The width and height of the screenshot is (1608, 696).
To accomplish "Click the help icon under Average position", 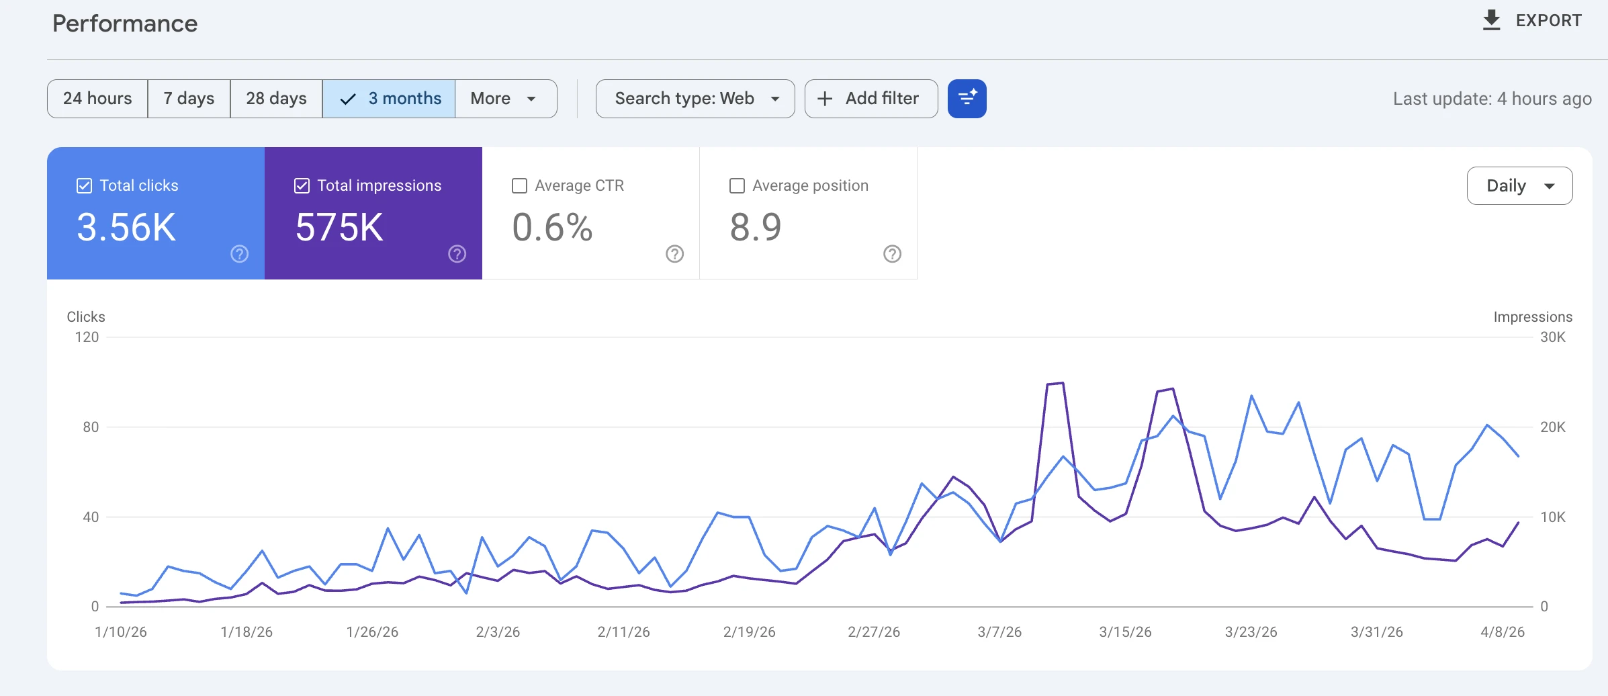I will 891,254.
